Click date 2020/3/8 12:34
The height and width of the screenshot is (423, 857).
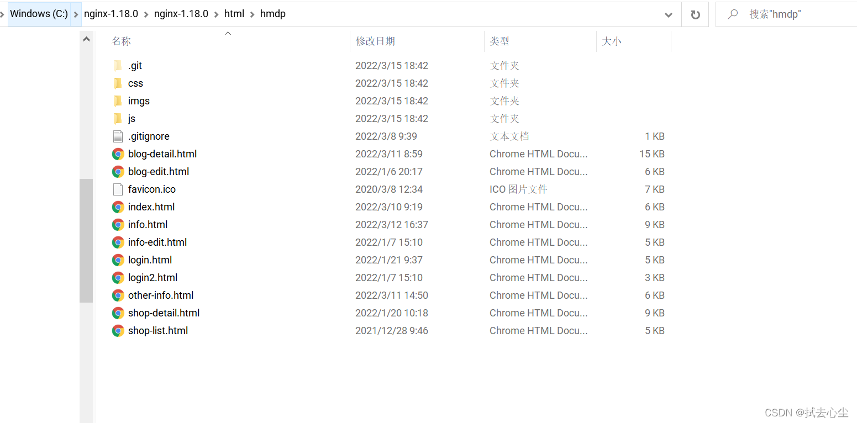pyautogui.click(x=389, y=189)
